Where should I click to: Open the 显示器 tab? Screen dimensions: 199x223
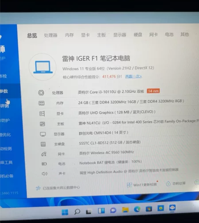120,35
